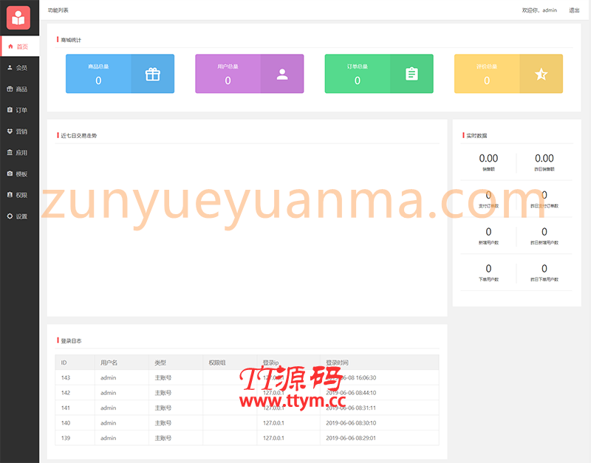The width and height of the screenshot is (591, 463).
Task: Click the 商品总量 count value
Action: coord(98,80)
